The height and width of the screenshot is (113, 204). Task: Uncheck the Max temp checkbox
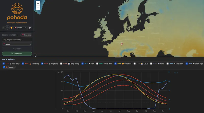click(x=4, y=64)
